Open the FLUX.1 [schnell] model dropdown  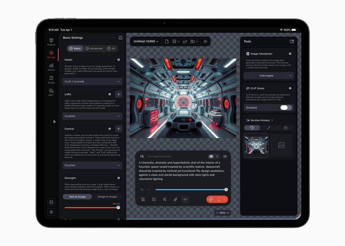point(92,82)
